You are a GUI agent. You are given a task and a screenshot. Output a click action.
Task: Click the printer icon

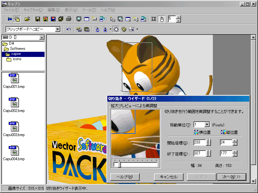(69, 19)
